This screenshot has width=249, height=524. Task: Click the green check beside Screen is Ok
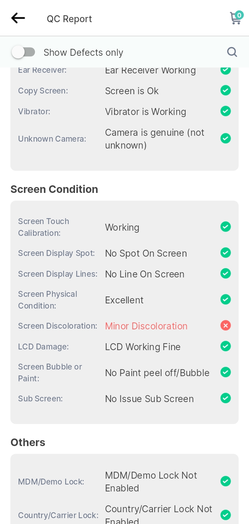(x=225, y=90)
